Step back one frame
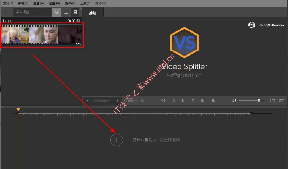Screen dimensions: 288x169 coord(174,101)
